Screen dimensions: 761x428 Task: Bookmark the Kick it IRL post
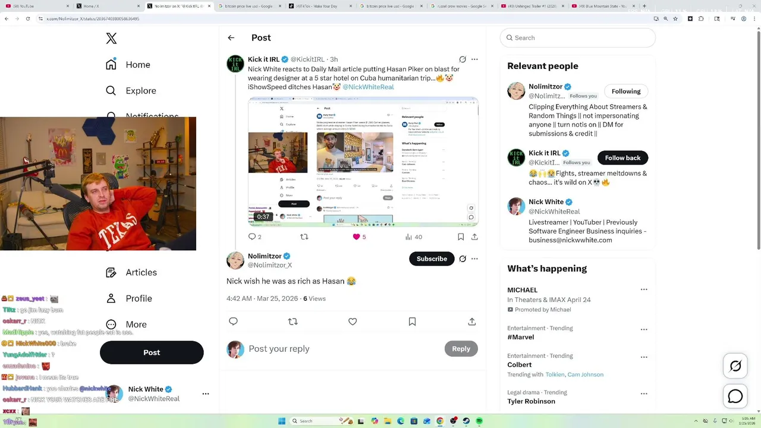pos(461,237)
